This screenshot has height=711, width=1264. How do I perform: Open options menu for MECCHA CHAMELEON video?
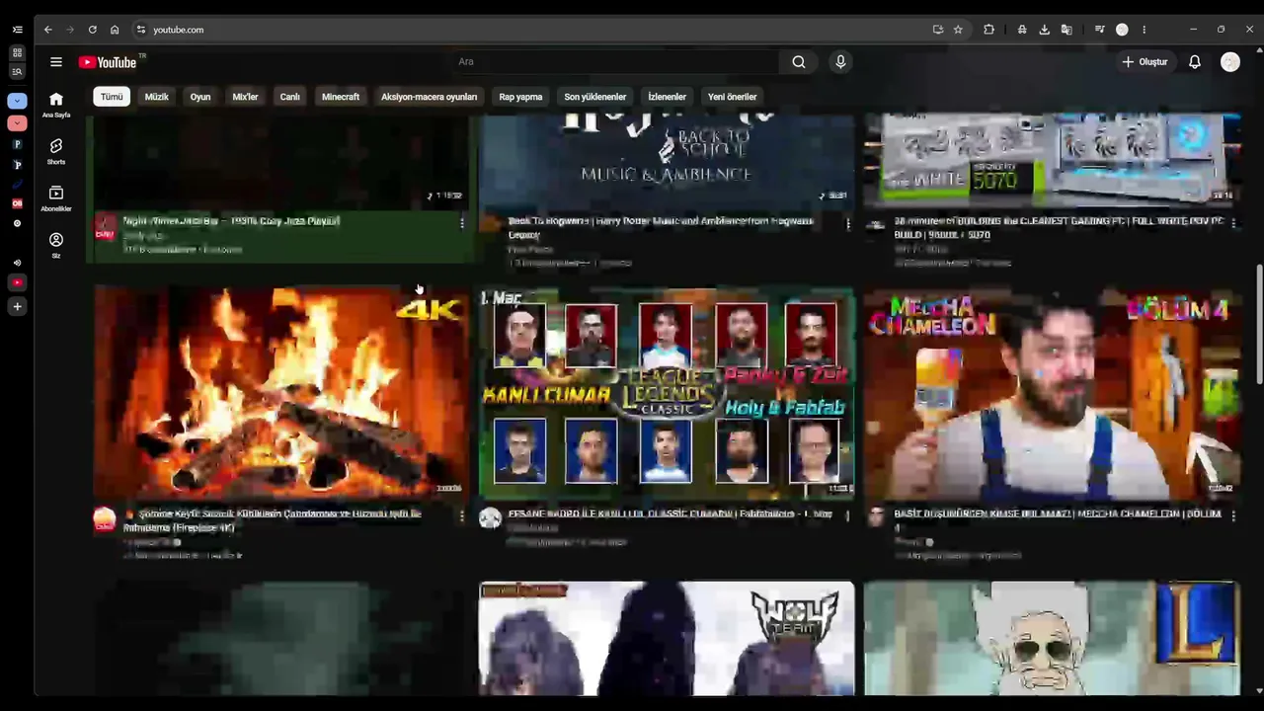click(x=1232, y=515)
